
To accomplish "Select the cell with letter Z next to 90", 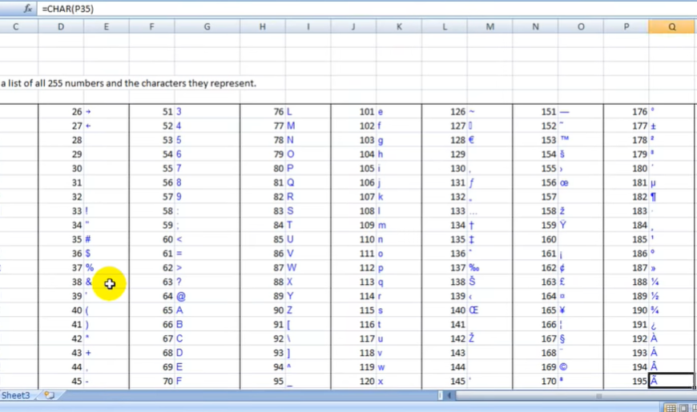I will tap(308, 310).
